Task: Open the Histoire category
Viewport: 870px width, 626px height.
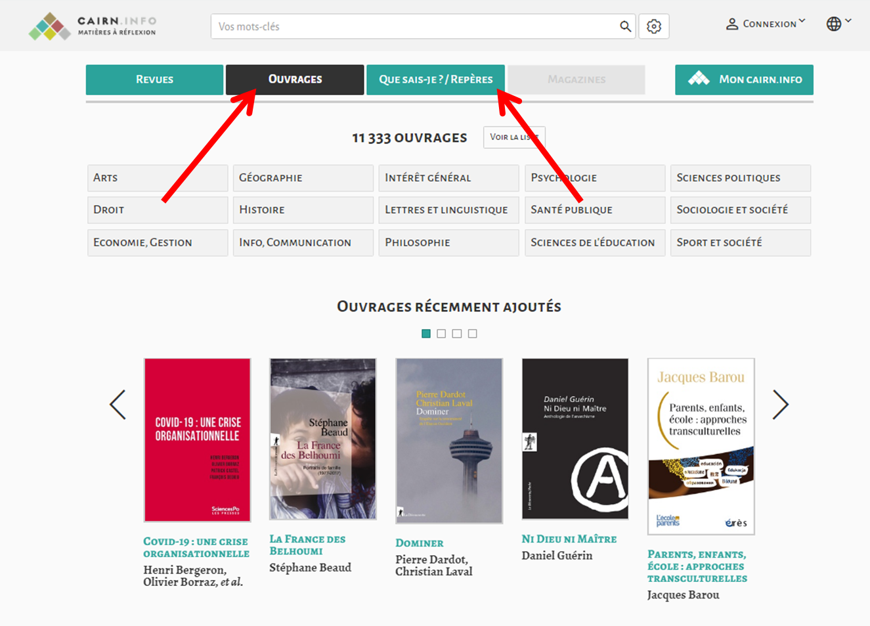Action: pyautogui.click(x=303, y=210)
